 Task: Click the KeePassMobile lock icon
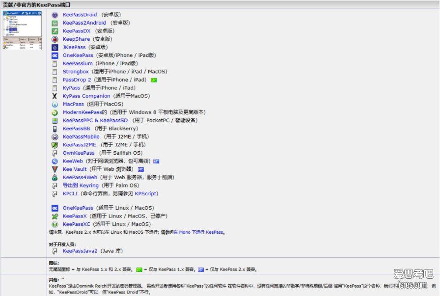(x=55, y=137)
